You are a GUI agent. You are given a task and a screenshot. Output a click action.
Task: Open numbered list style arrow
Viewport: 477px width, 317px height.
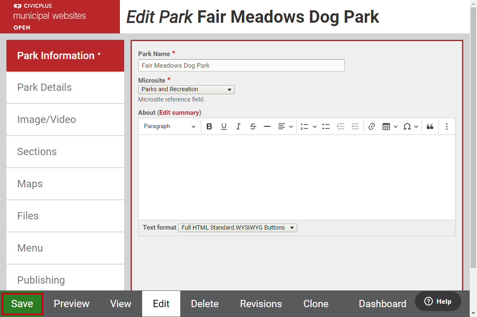pos(315,126)
